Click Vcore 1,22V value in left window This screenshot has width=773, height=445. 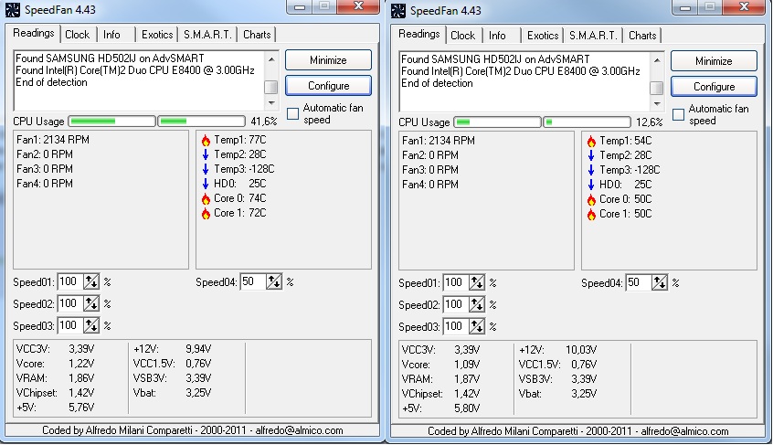click(81, 364)
